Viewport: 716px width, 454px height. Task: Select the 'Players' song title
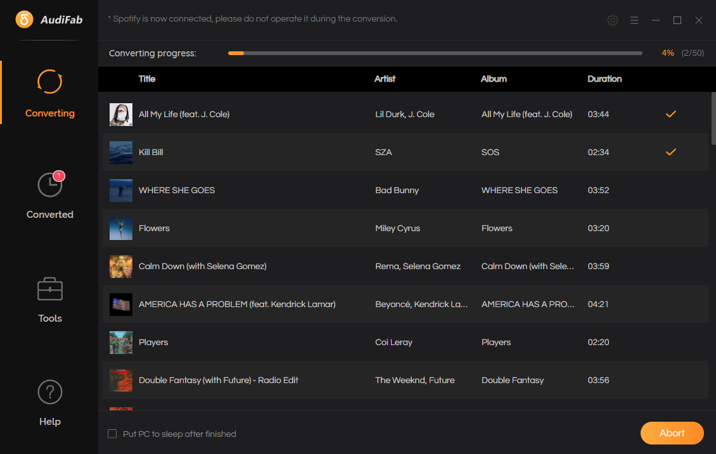click(x=153, y=342)
